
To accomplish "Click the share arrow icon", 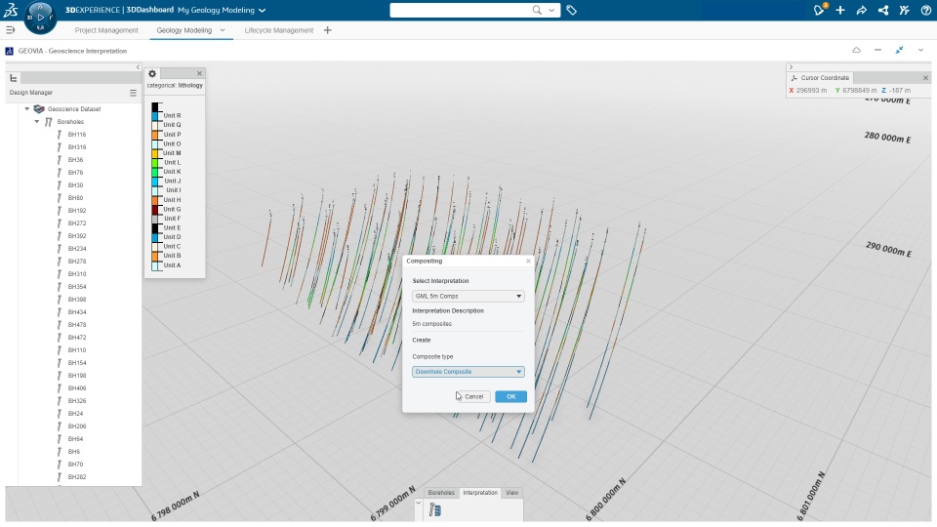I will point(861,10).
